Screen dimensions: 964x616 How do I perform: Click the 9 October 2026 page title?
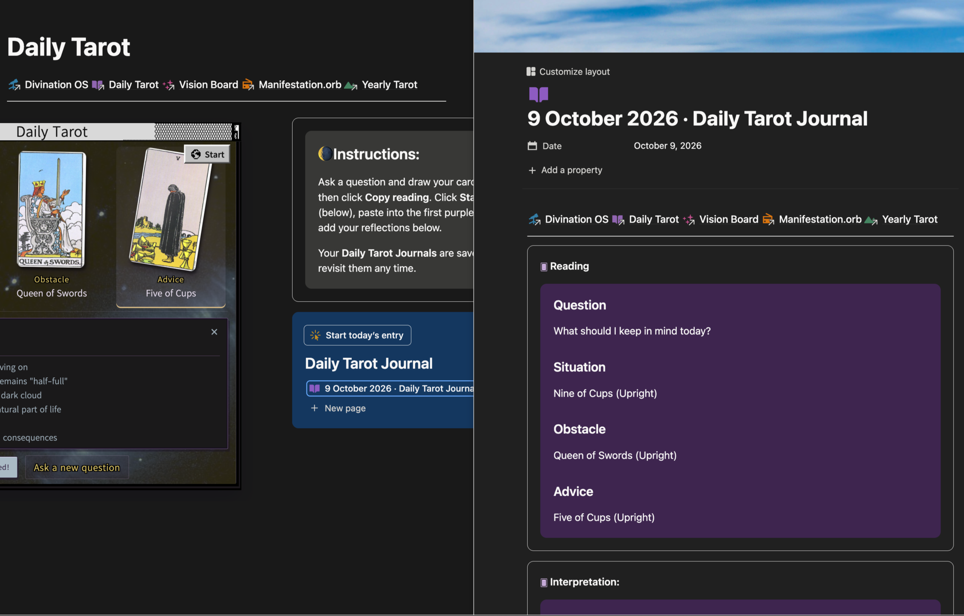click(x=697, y=119)
